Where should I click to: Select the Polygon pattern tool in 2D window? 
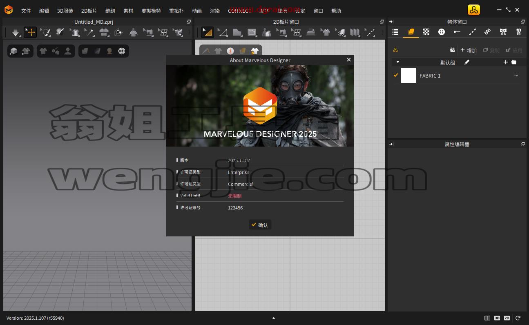(237, 32)
